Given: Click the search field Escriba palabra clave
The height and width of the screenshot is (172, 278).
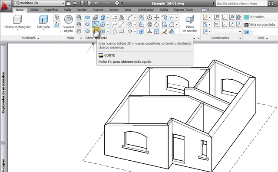Looking at the screenshot, I should pyautogui.click(x=242, y=3).
